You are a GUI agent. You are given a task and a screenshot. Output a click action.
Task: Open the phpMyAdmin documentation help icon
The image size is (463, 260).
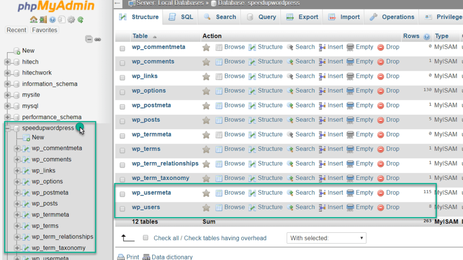52,20
